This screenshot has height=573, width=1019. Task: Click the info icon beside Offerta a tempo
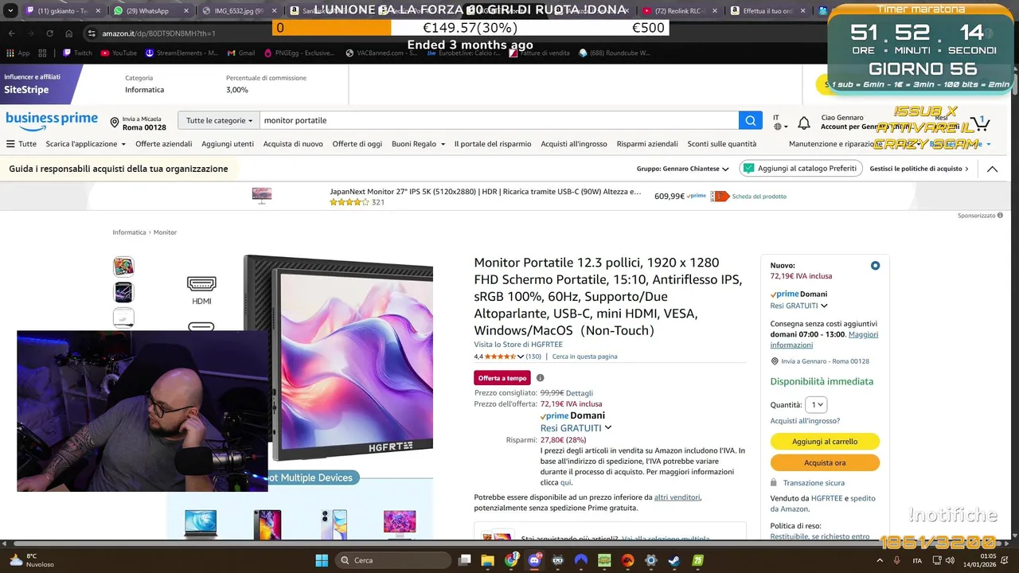(x=540, y=378)
